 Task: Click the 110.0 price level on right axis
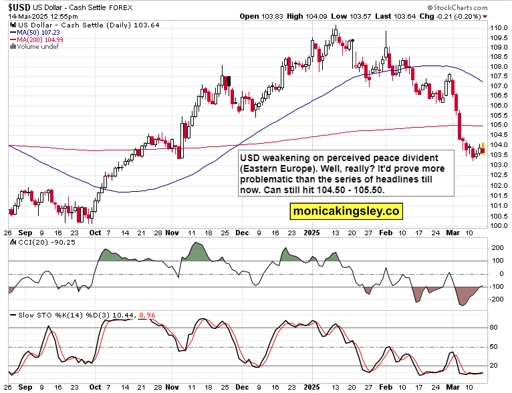499,28
